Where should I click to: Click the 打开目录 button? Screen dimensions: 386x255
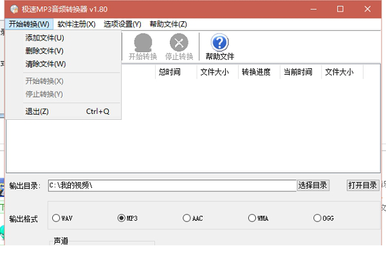[363, 185]
